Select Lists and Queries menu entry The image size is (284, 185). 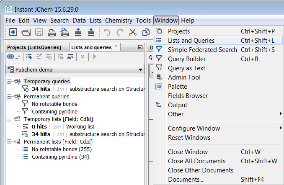pos(191,41)
